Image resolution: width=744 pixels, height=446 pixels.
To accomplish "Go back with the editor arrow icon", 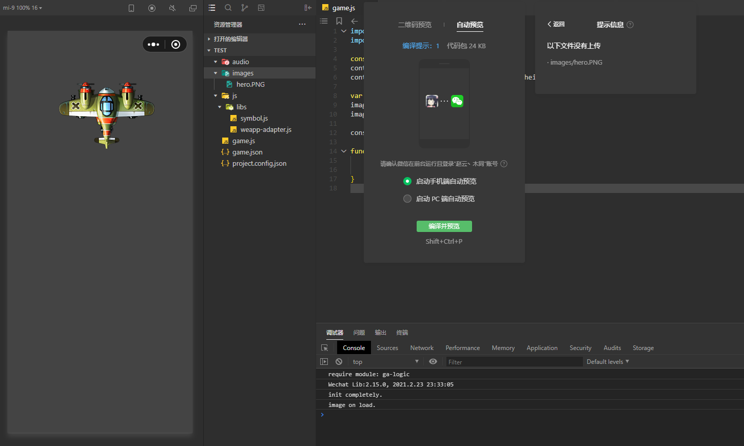I will pos(355,21).
